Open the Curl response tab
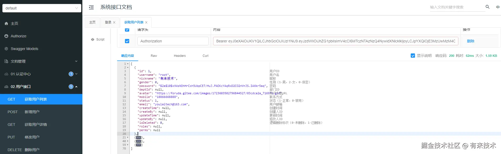 point(206,56)
